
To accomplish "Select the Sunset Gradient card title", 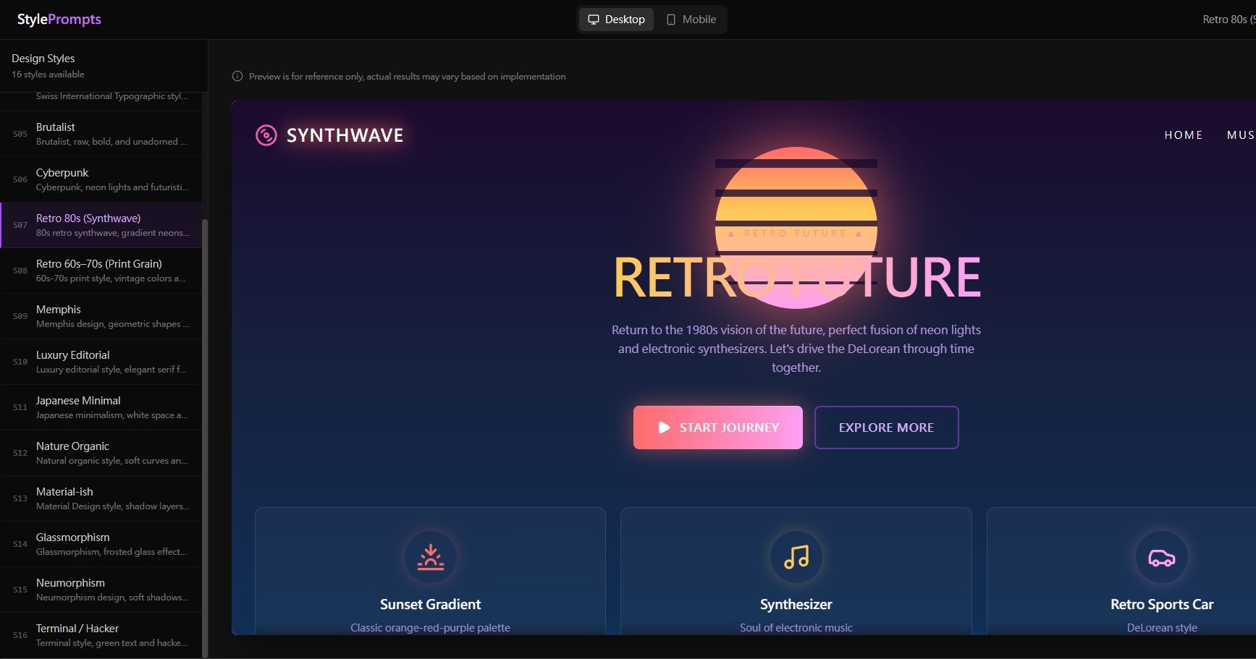I will (431, 604).
